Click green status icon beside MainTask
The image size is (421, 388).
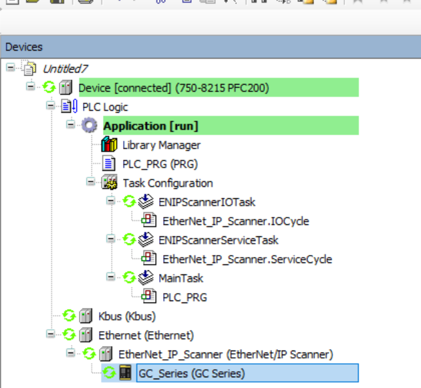pos(129,277)
